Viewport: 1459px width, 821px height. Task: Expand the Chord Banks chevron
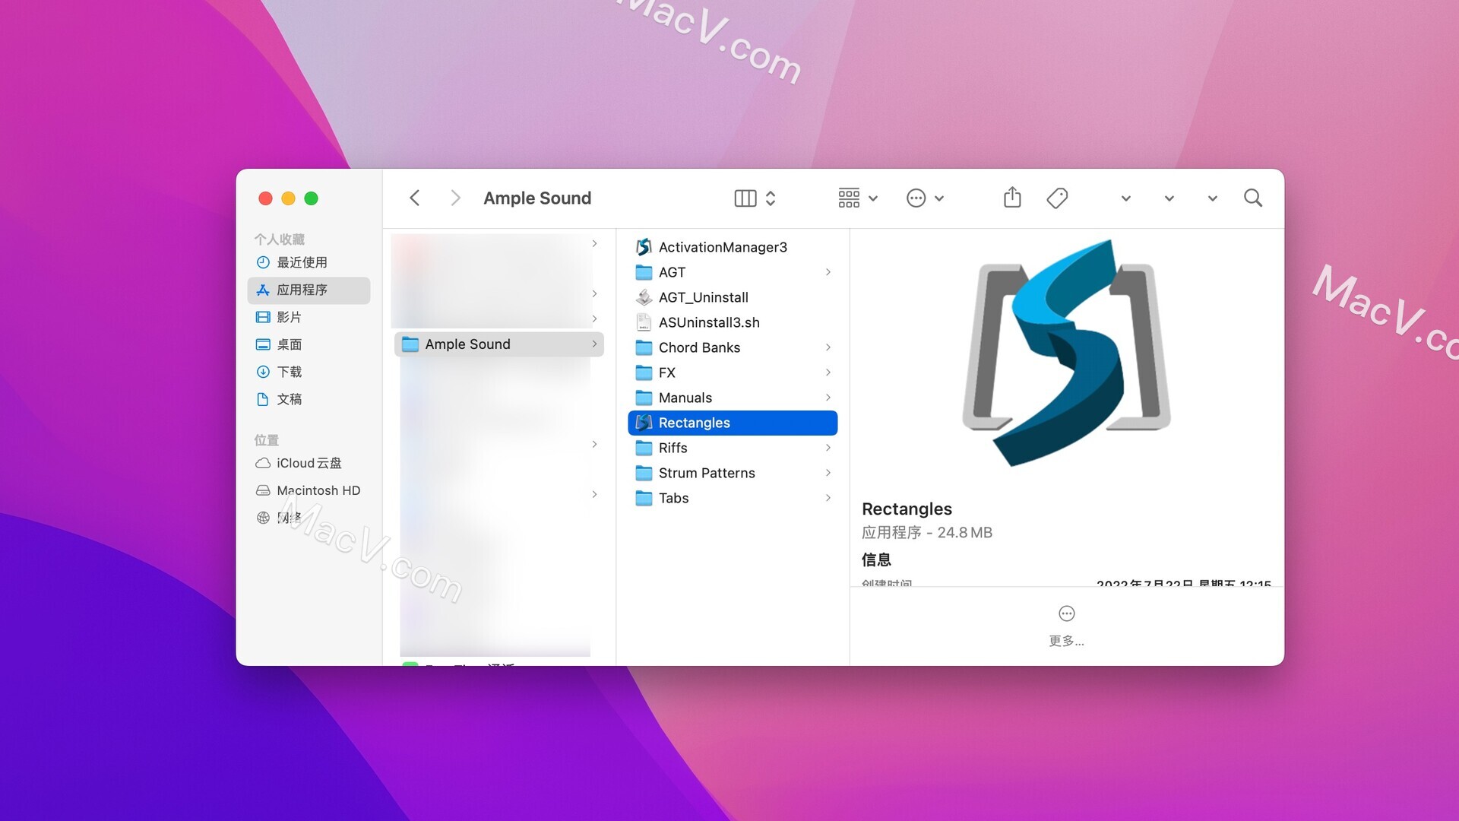(x=828, y=347)
